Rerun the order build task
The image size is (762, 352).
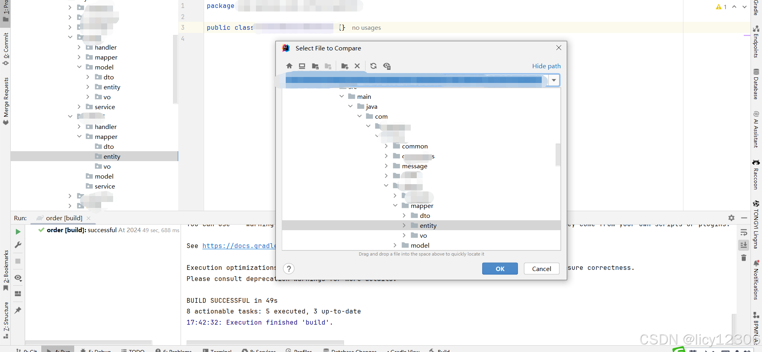[x=18, y=231]
